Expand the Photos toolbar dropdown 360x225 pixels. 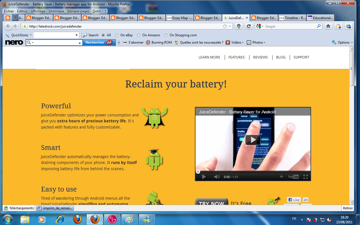tap(264, 43)
